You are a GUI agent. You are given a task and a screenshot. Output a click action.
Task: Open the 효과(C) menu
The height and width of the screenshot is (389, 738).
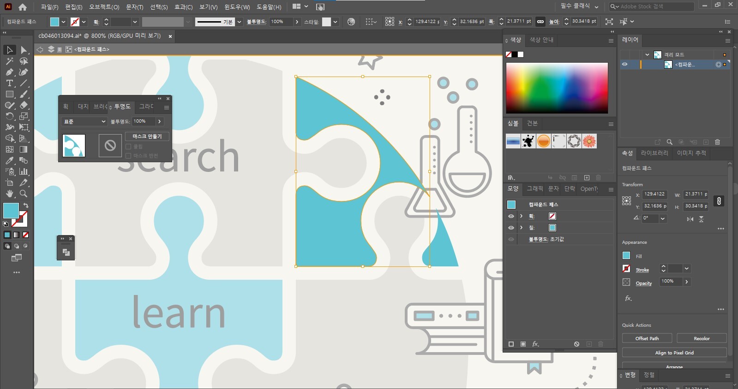(x=183, y=7)
